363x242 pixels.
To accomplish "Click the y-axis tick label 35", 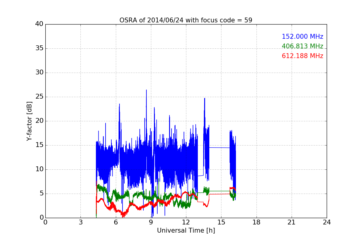I will [x=39, y=48].
